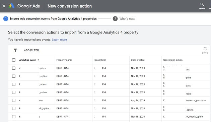This screenshot has height=122, width=211.
Task: Click the Analytics event sort arrow
Action: point(38,60)
